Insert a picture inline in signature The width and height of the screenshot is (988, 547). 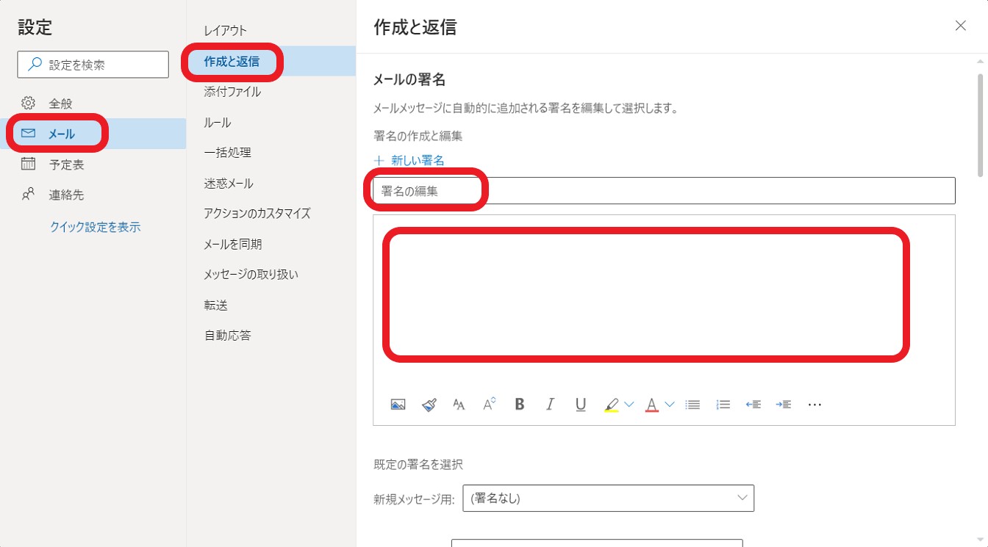point(398,404)
